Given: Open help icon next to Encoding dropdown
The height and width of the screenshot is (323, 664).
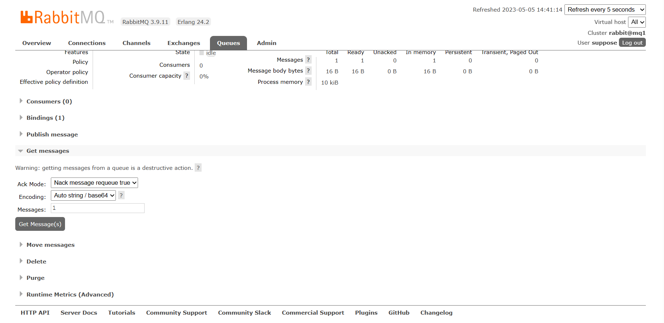Looking at the screenshot, I should [121, 195].
